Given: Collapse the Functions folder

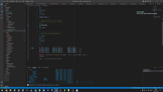Looking at the screenshot, I should tap(9, 21).
